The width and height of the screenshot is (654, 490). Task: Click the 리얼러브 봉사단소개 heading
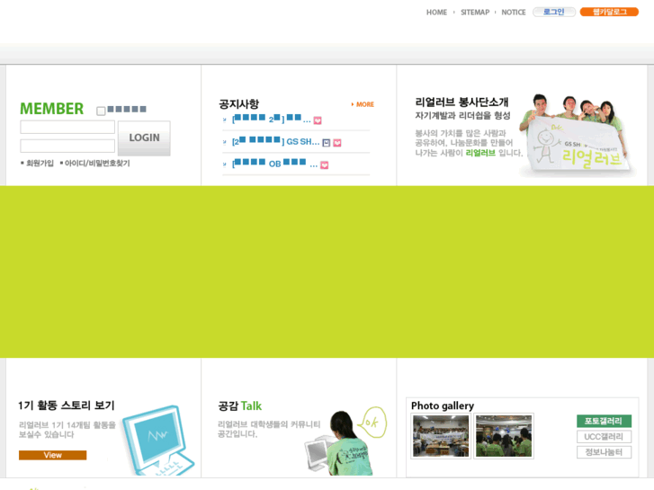point(461,102)
